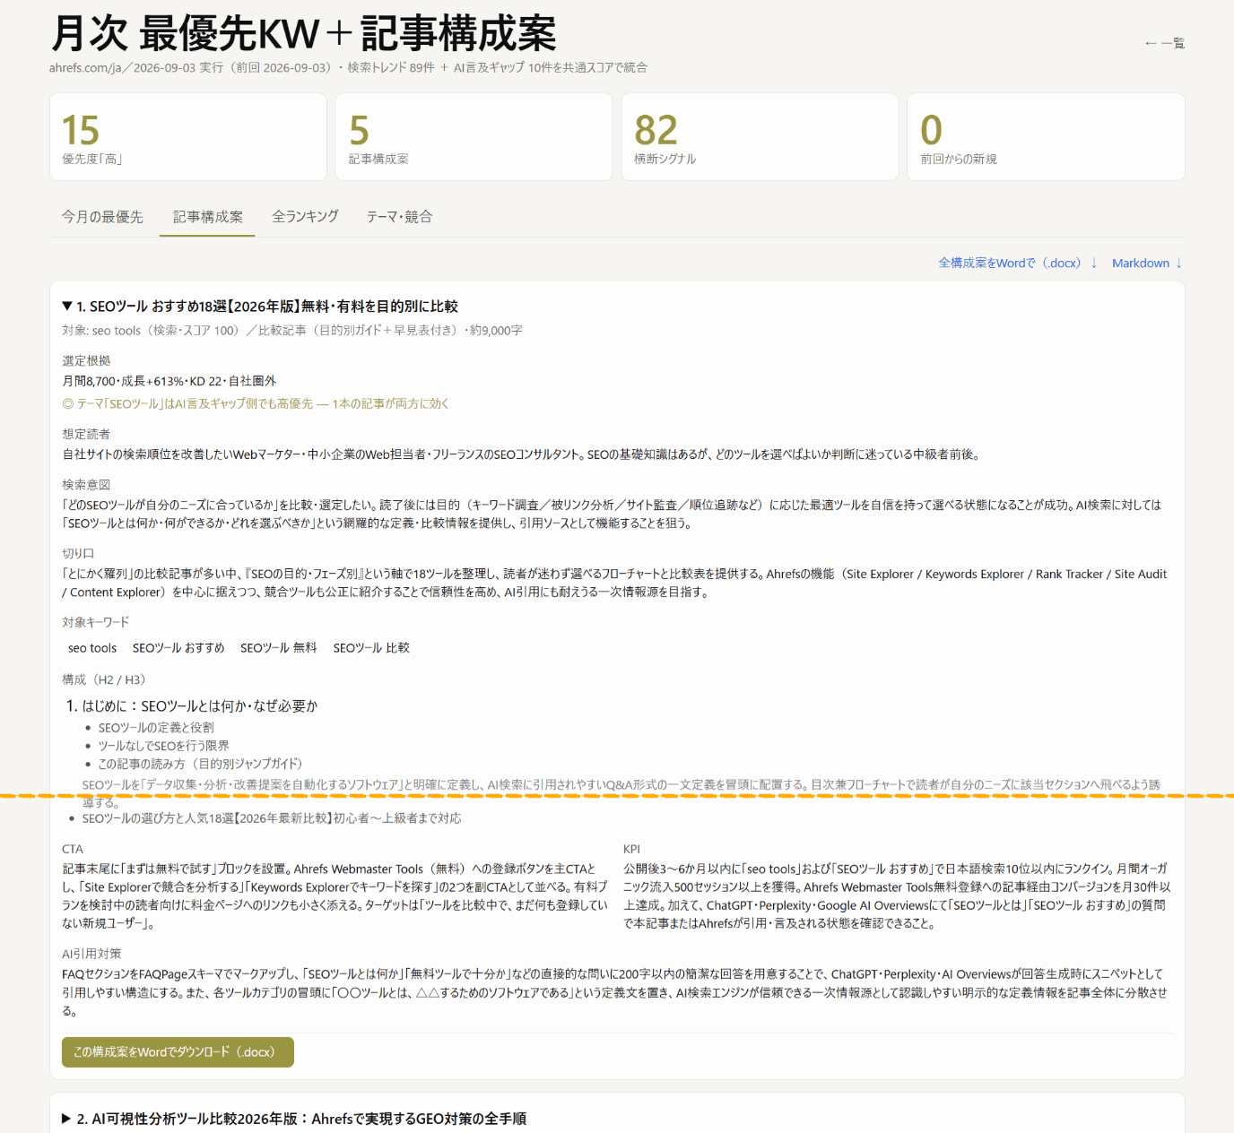Click heading "1. はじめに：SEOツールとは何か・なぜ必要か"
Image resolution: width=1234 pixels, height=1133 pixels.
pyautogui.click(x=192, y=706)
